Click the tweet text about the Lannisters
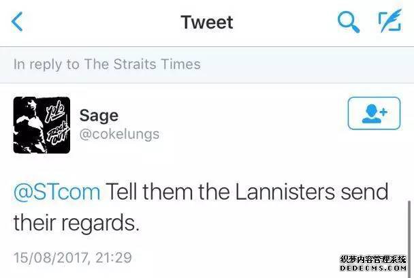Screen dimensions: 414x278 (x=201, y=207)
